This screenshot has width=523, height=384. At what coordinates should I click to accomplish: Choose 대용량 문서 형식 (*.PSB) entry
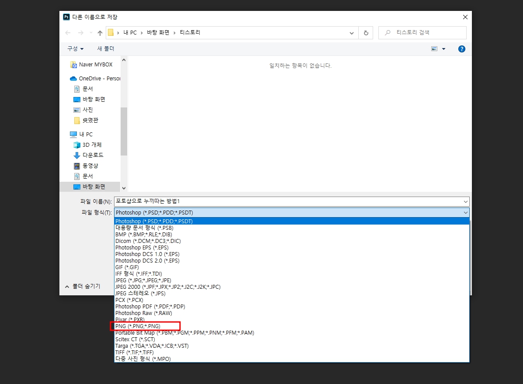(x=292, y=228)
